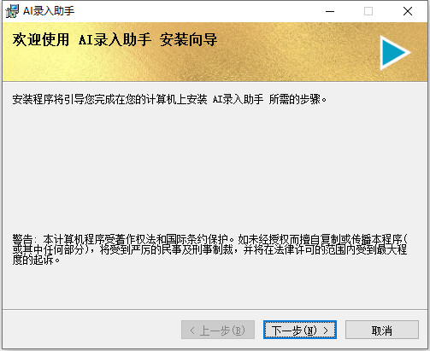This screenshot has height=351, width=430.
Task: Click the 安装程序将引导您 description sentence
Action: point(169,99)
